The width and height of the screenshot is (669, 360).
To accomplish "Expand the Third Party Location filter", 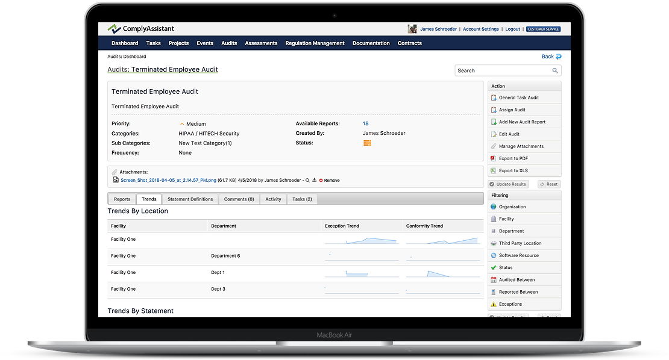I will pyautogui.click(x=520, y=243).
